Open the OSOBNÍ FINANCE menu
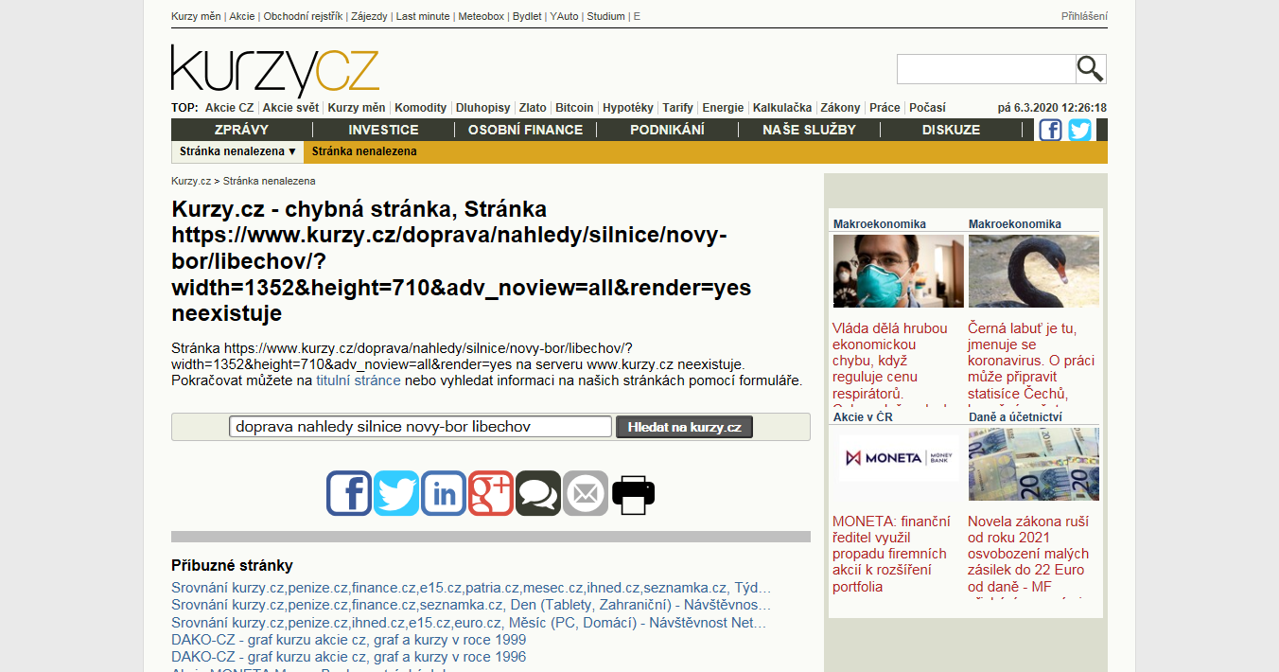 [525, 130]
